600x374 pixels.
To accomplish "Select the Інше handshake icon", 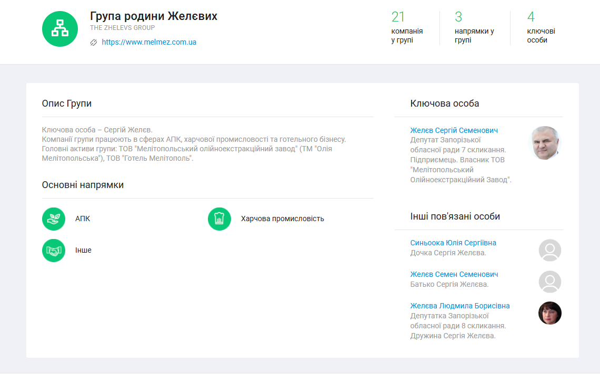I will 54,251.
